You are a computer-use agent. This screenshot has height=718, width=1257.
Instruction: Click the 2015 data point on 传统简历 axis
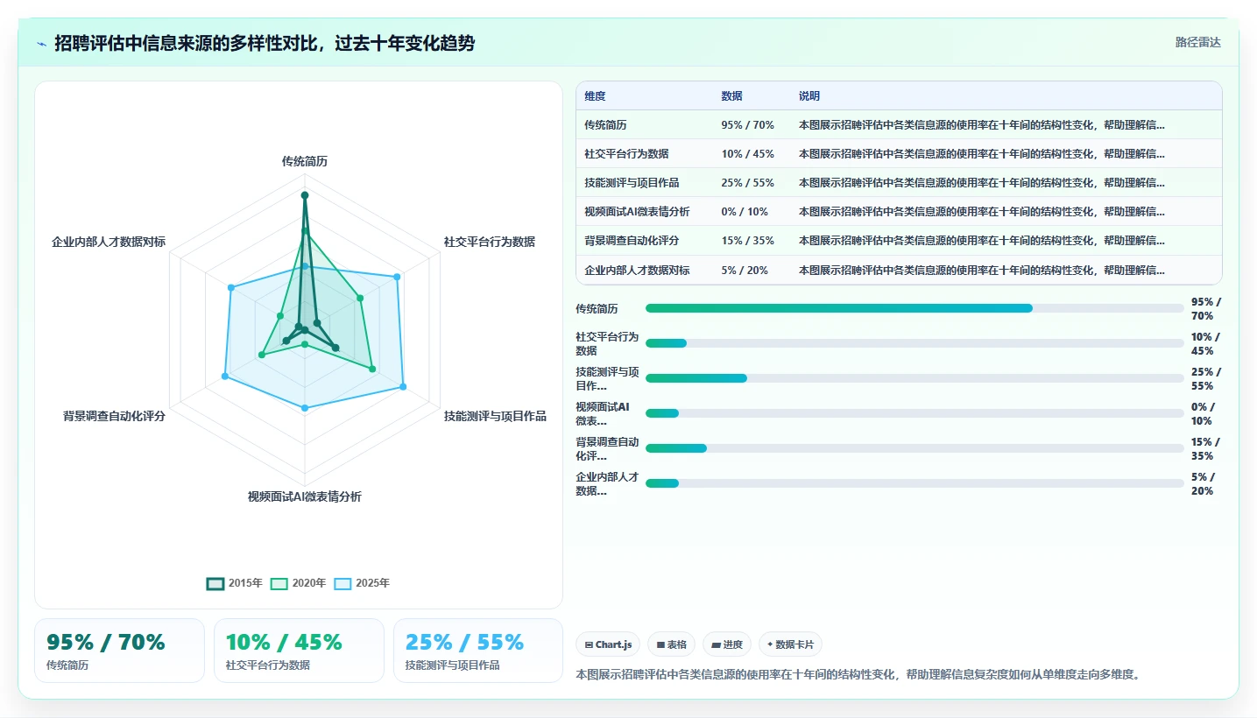[x=305, y=195]
